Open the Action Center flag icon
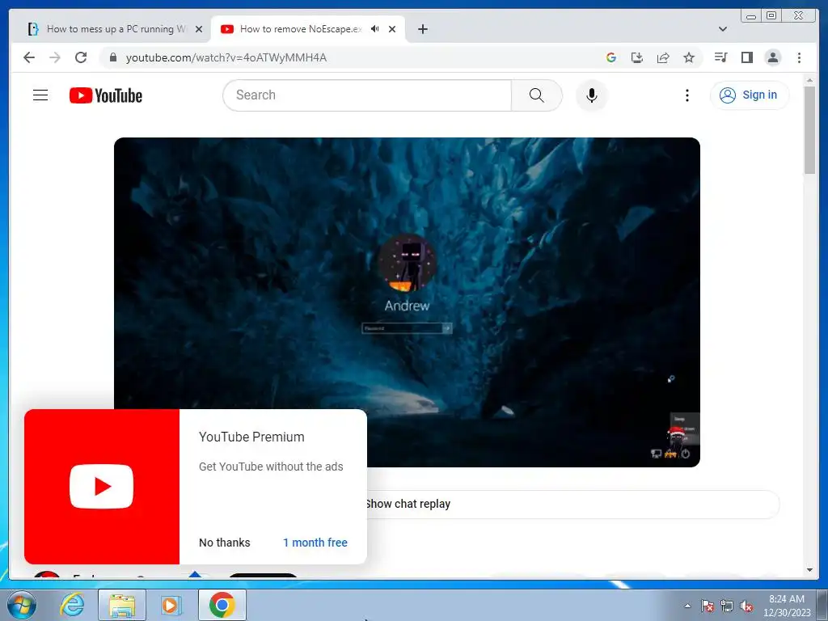 [x=707, y=606]
